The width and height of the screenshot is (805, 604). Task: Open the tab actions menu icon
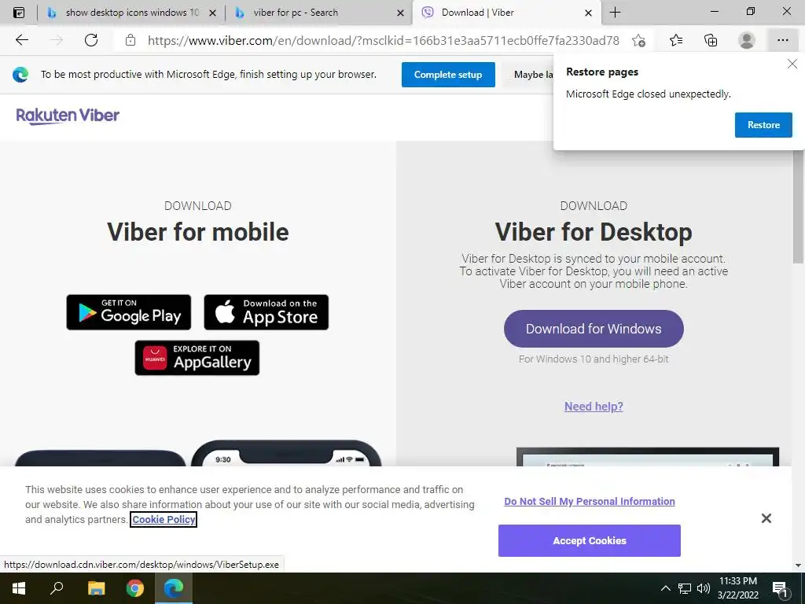click(19, 13)
